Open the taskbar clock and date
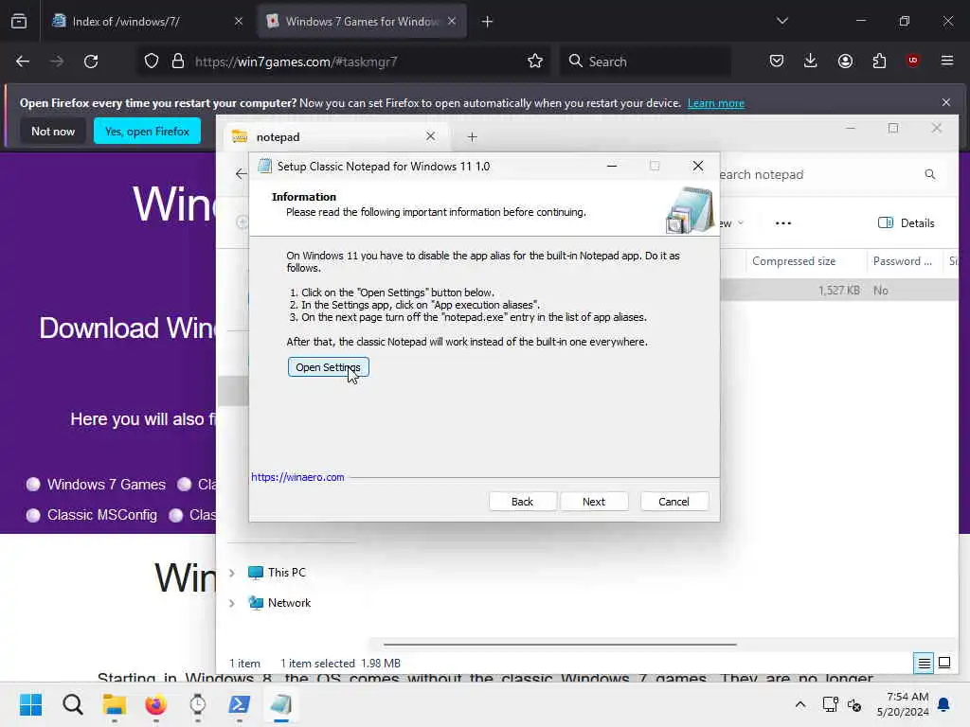 (903, 704)
